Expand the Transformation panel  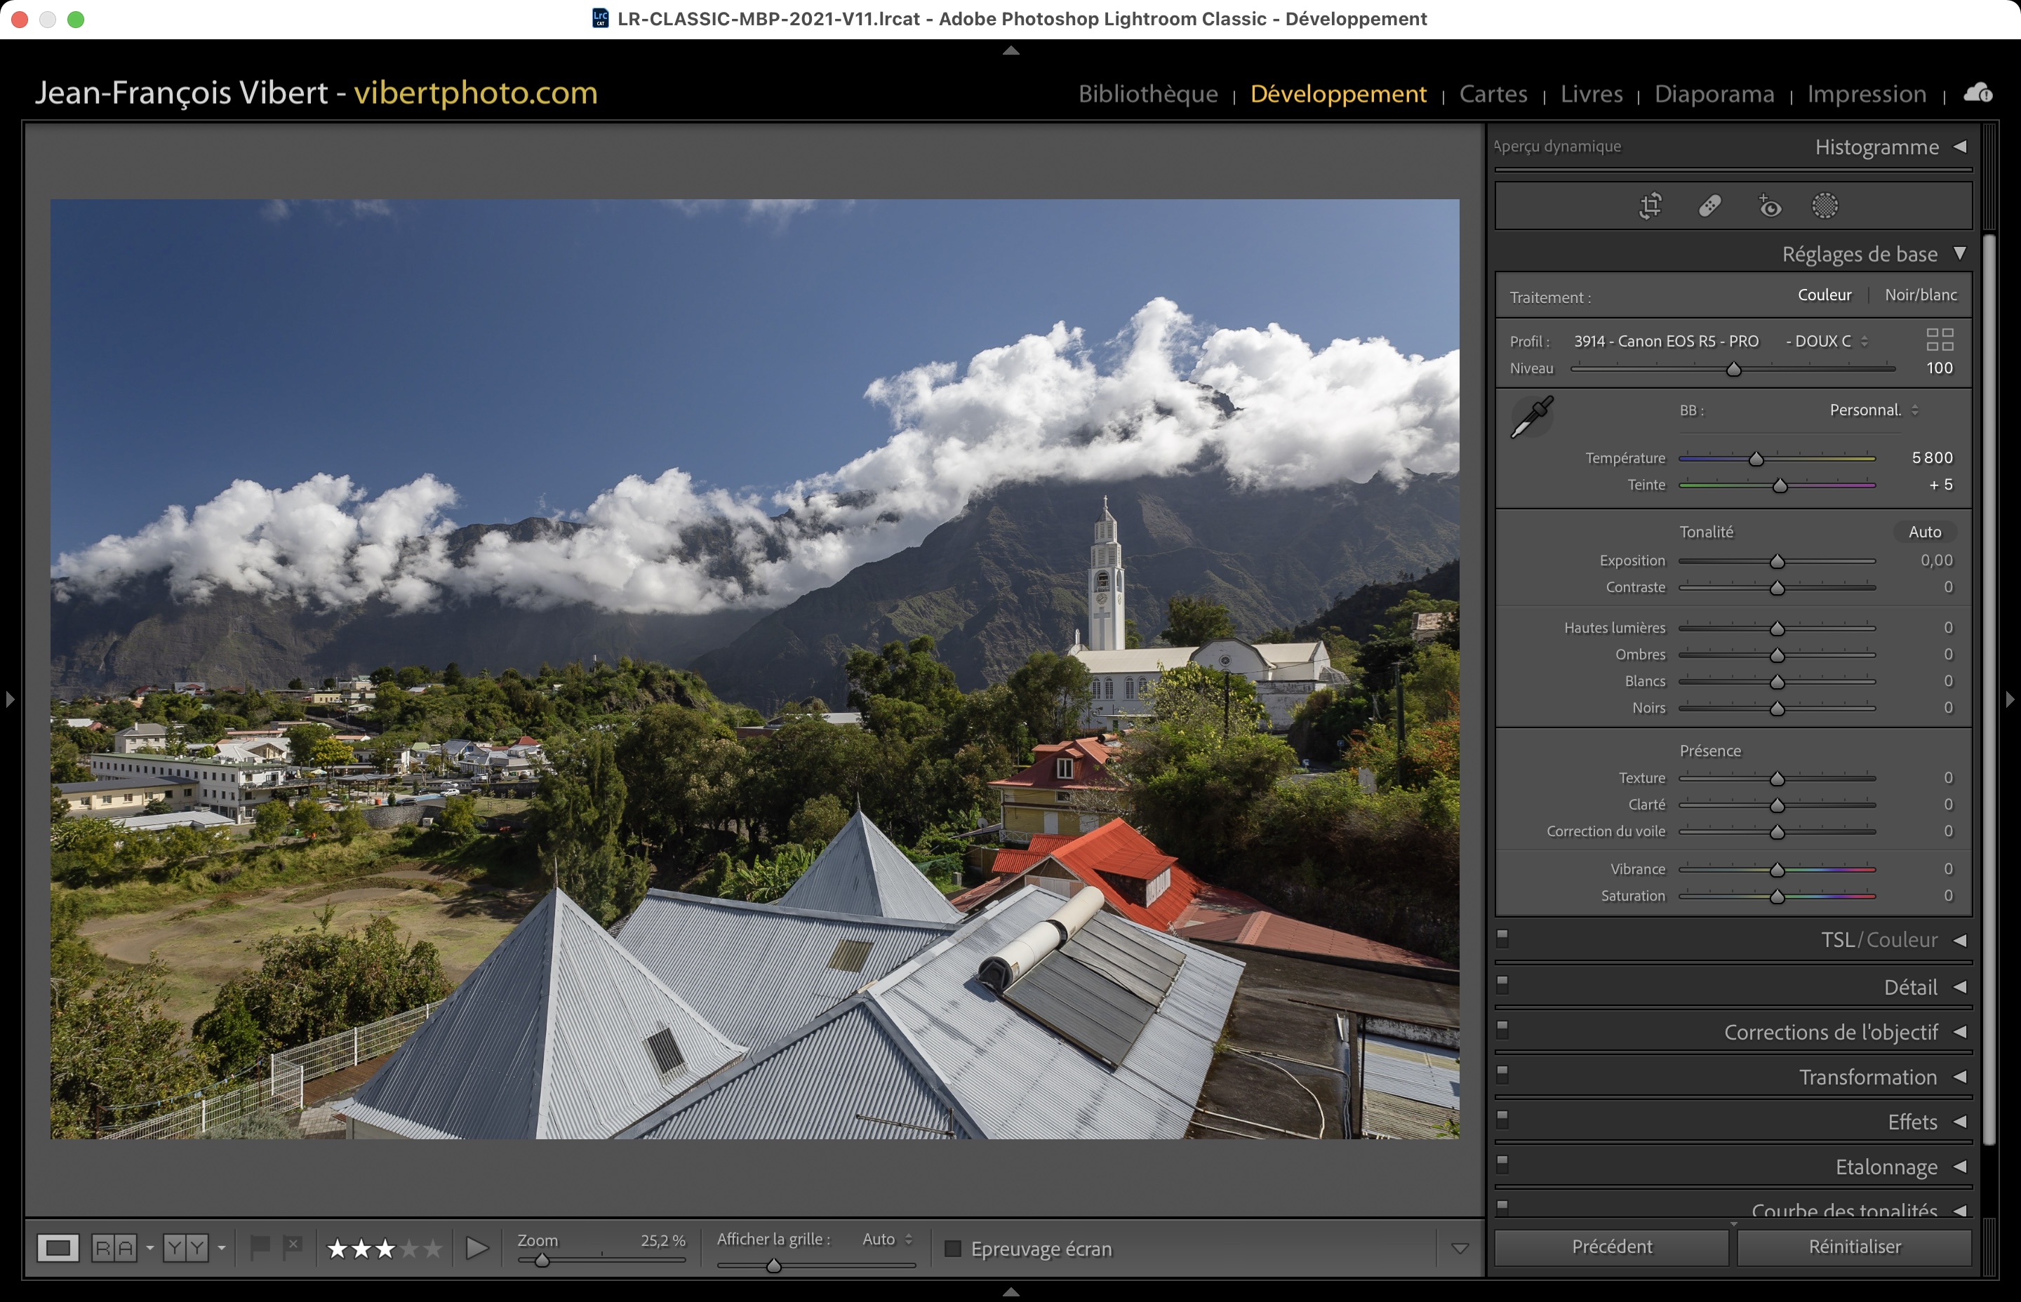tap(1867, 1077)
